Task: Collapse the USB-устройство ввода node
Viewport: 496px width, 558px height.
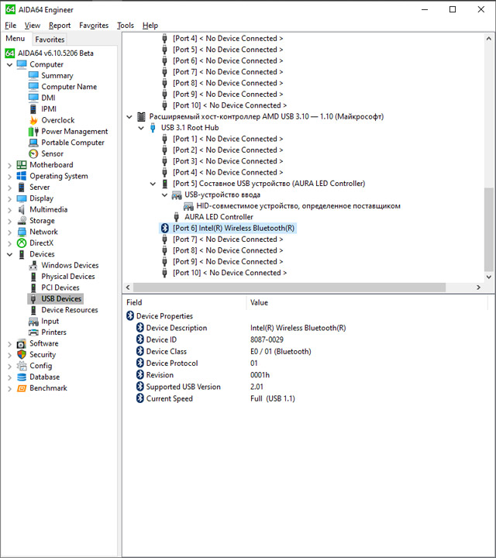Action: coord(165,195)
